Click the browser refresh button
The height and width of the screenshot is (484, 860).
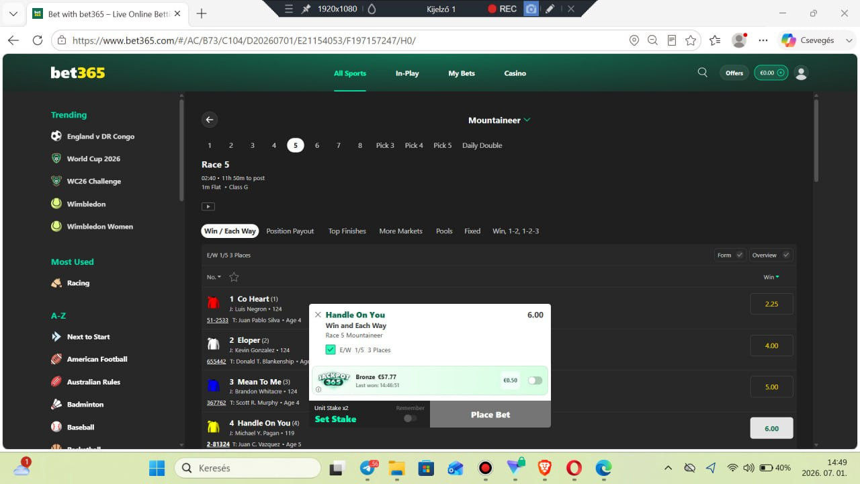pyautogui.click(x=38, y=40)
